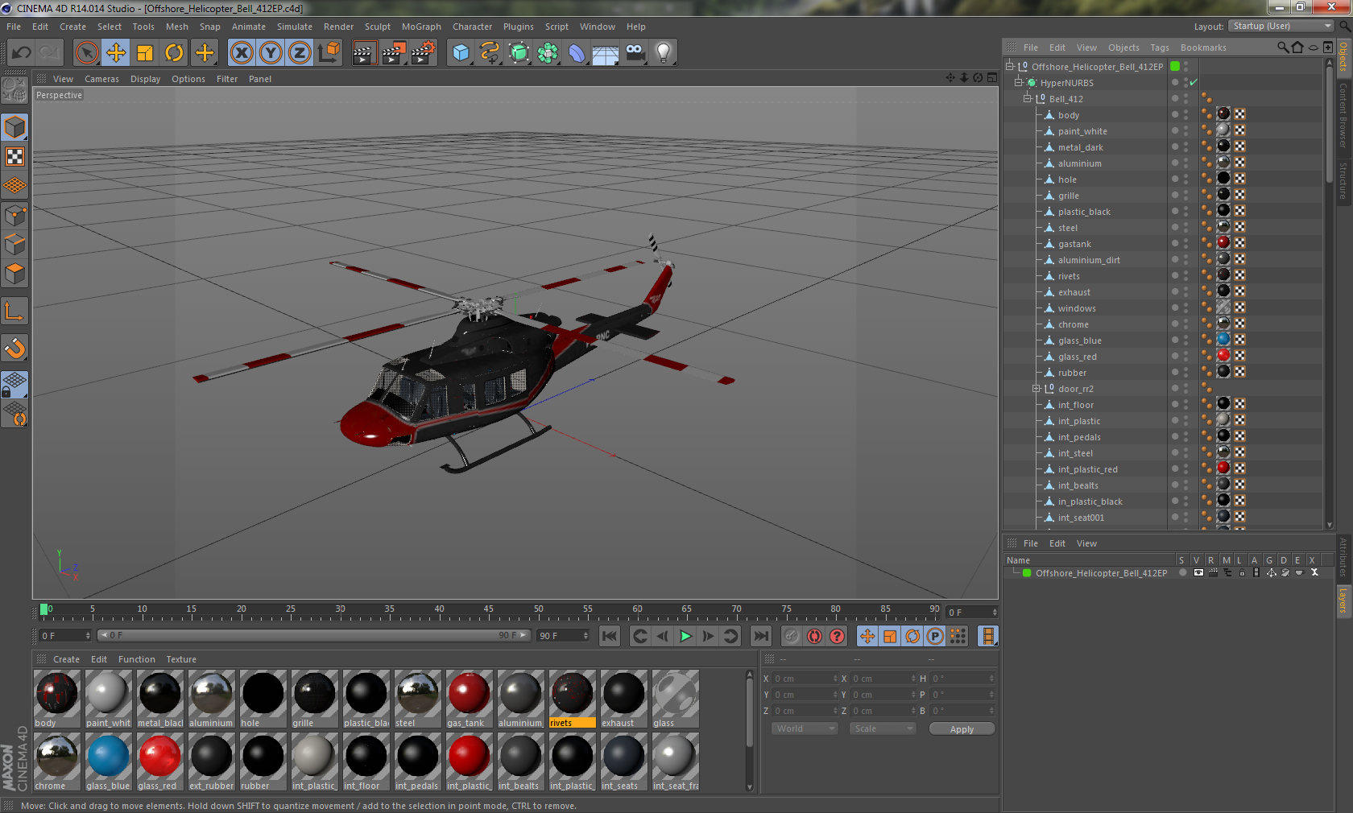Open the Object Manager Tags menu
Screen dimensions: 1353x813
coord(1160,47)
